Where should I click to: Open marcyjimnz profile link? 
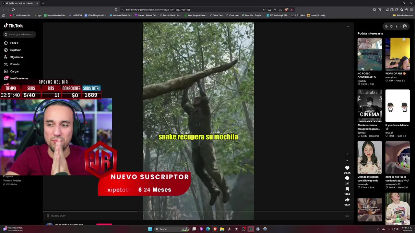(x=391, y=77)
